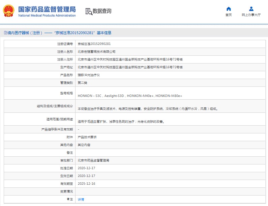This screenshot has height=206, width=268.
Task: Open the 产品技术要求 attachment
Action: point(87,137)
